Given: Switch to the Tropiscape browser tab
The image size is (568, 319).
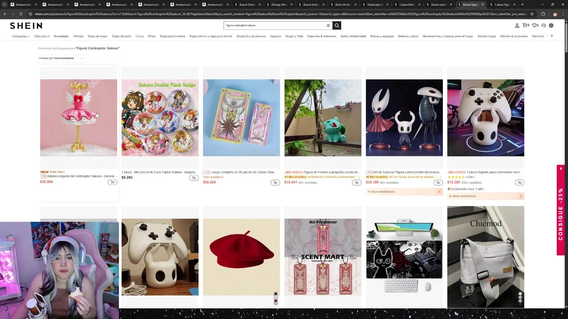Looking at the screenshot, I should click(x=375, y=4).
